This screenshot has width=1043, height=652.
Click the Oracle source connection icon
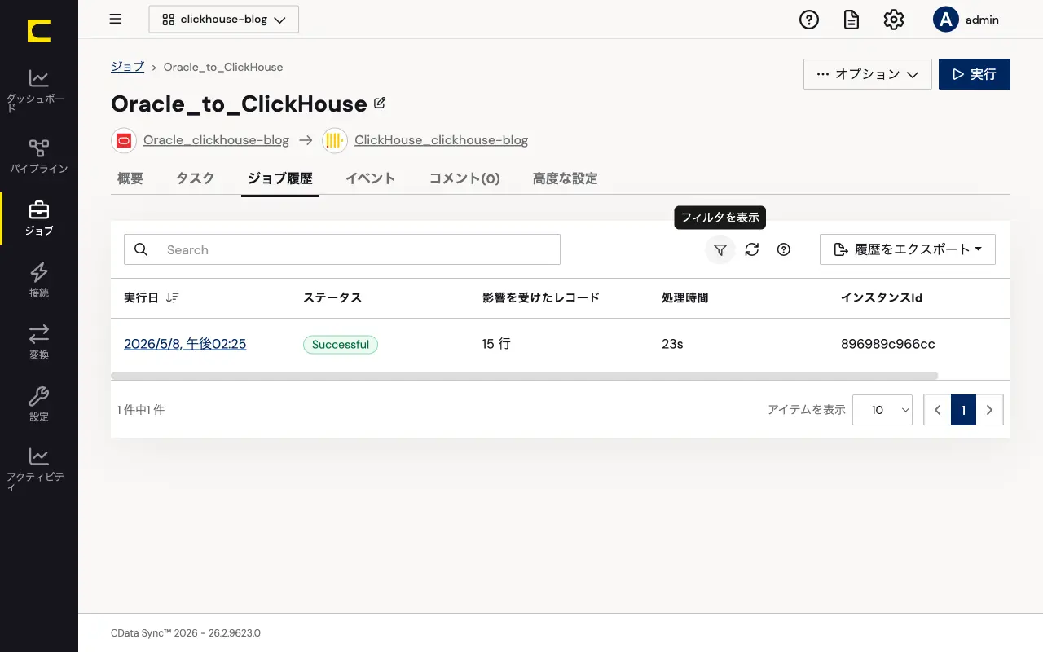(124, 140)
